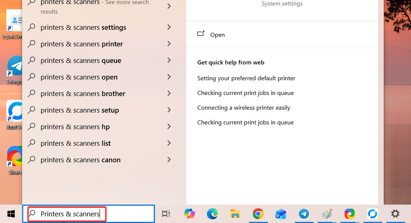Viewport: 411px width, 223px height.
Task: Open the Paint app in taskbar
Action: coord(327,214)
